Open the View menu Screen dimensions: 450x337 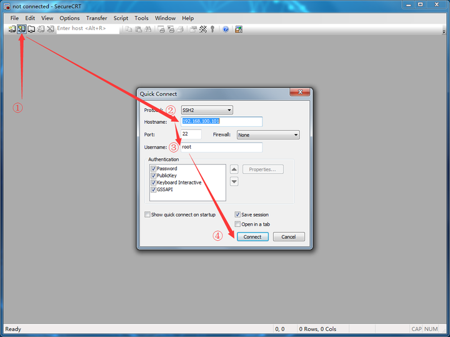47,18
